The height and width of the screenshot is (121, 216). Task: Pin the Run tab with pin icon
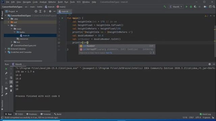(x=6, y=94)
